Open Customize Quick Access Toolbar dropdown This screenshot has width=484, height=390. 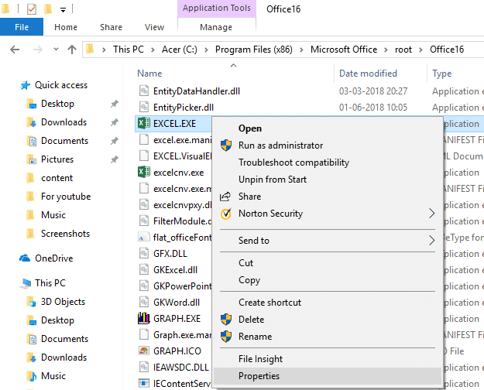pyautogui.click(x=63, y=10)
